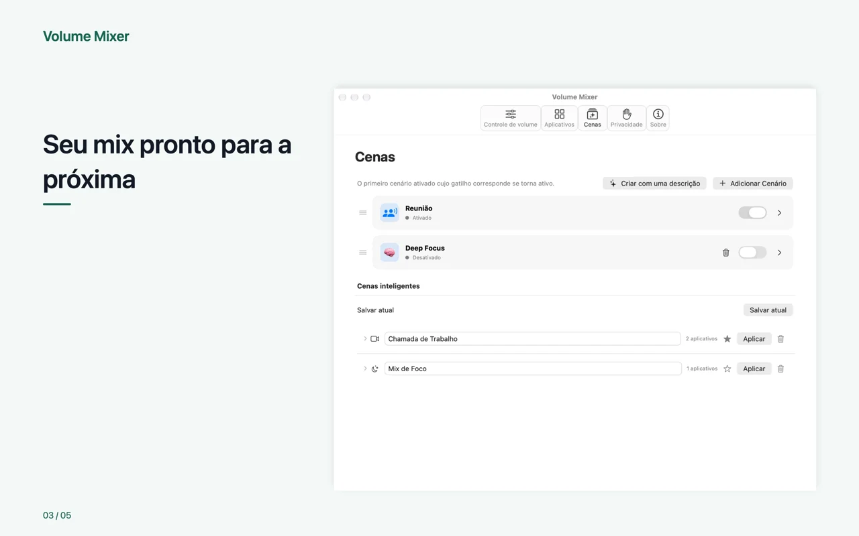Click the moon icon for Mix de Foco
This screenshot has height=536, width=859.
pyautogui.click(x=375, y=368)
